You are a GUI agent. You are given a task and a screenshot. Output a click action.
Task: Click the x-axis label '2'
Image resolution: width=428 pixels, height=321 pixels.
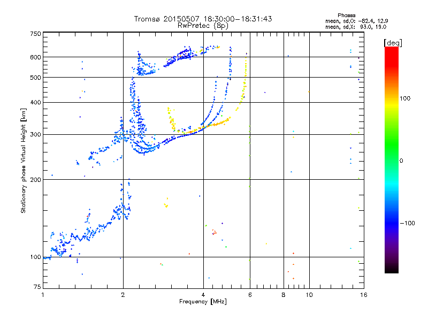[123, 295]
